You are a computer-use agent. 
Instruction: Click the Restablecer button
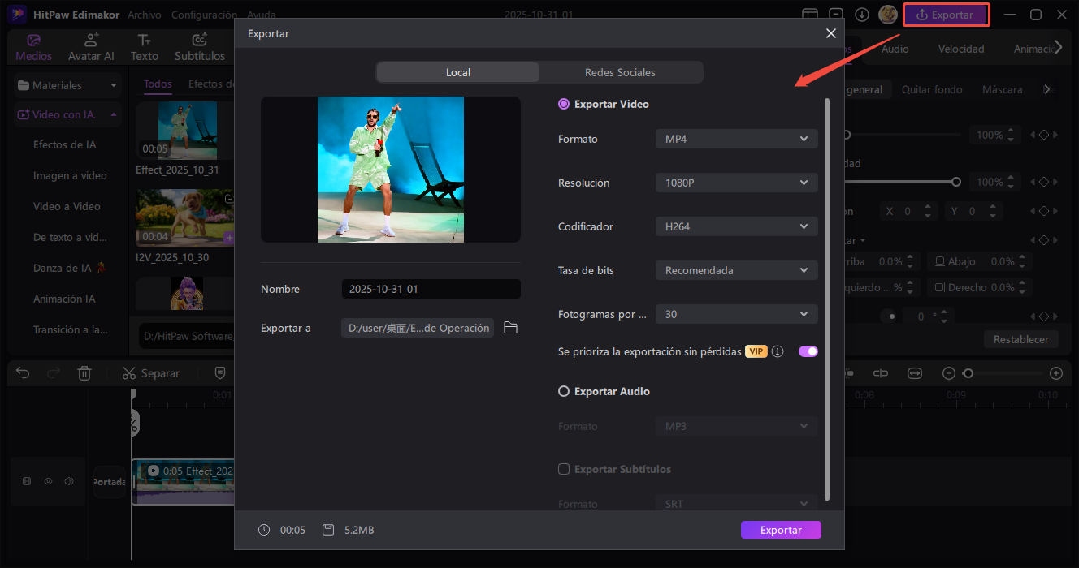pos(1020,339)
